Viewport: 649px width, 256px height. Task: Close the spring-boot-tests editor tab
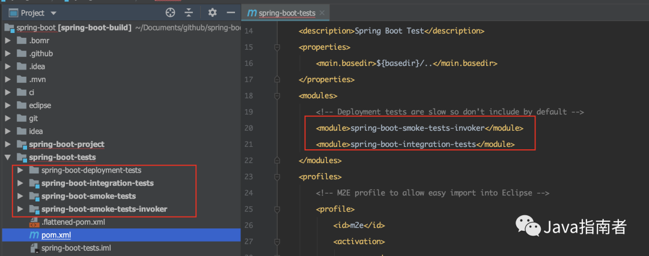322,13
